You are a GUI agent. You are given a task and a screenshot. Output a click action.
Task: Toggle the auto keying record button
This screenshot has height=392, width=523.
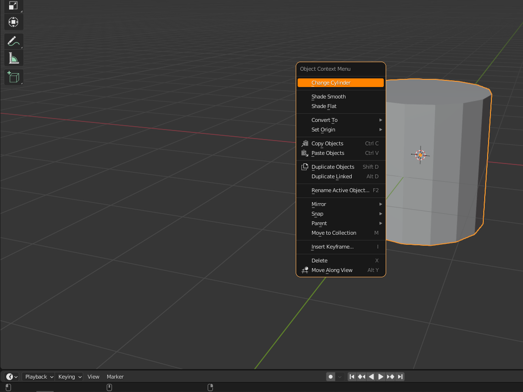click(331, 377)
